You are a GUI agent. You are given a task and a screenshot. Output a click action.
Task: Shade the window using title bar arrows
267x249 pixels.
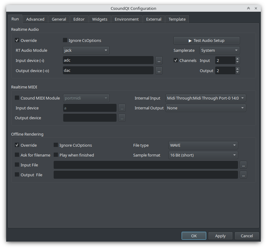pos(249,8)
